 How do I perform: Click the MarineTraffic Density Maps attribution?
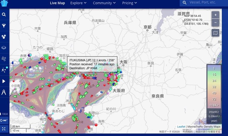click(x=204, y=127)
